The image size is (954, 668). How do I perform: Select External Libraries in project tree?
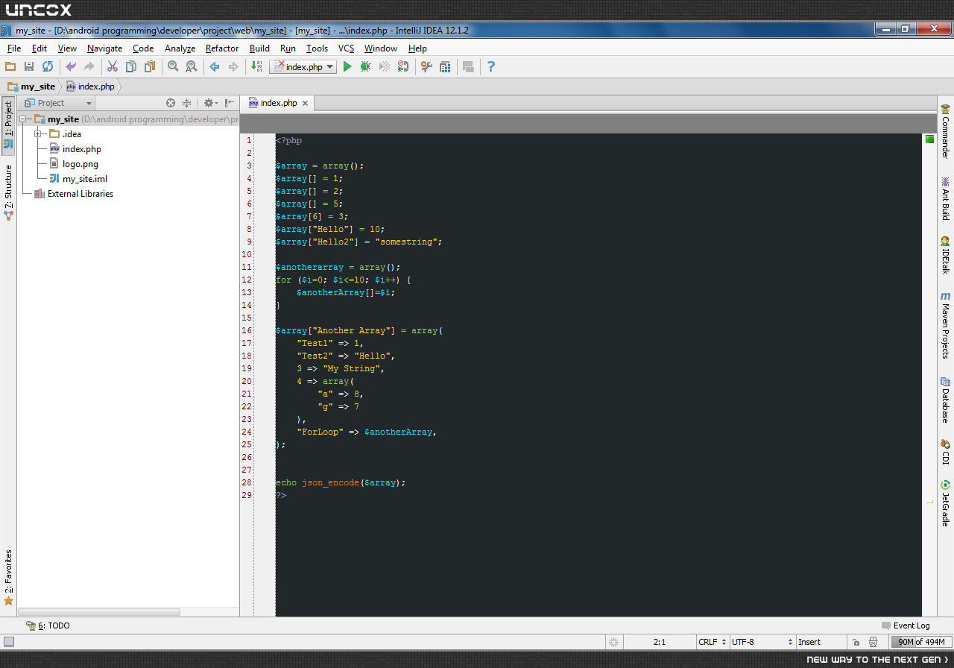click(x=73, y=194)
